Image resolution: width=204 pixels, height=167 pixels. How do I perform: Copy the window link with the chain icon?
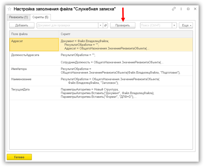[x=174, y=9]
